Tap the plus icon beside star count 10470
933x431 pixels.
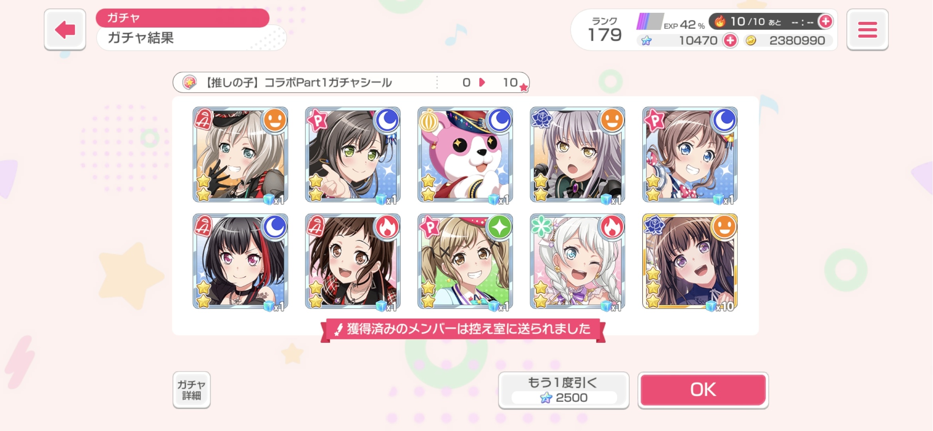coord(730,40)
